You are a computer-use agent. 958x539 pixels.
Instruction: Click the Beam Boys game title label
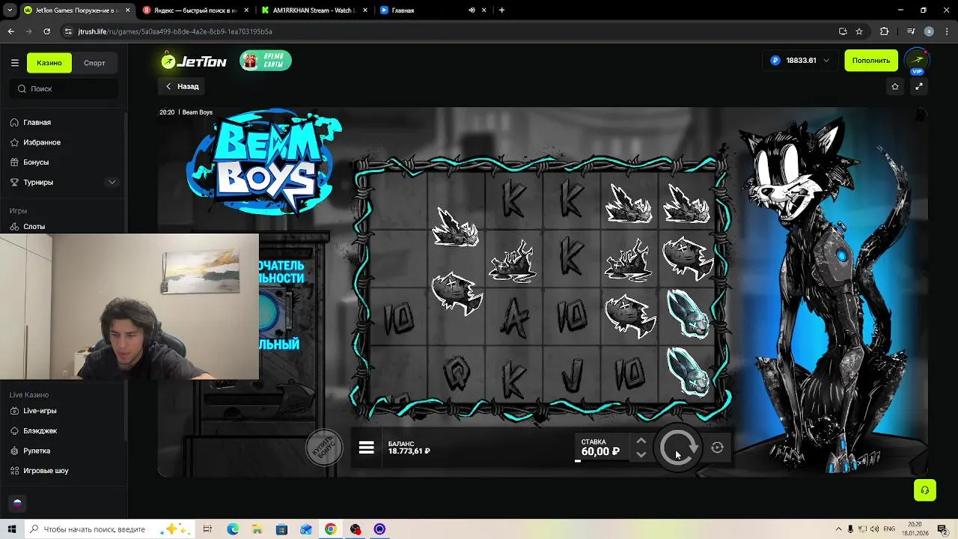click(x=198, y=112)
